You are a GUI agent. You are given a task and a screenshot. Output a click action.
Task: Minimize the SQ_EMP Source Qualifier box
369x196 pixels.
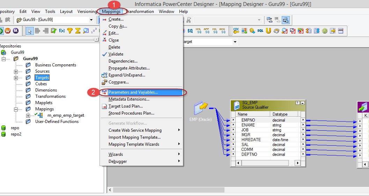click(x=303, y=103)
